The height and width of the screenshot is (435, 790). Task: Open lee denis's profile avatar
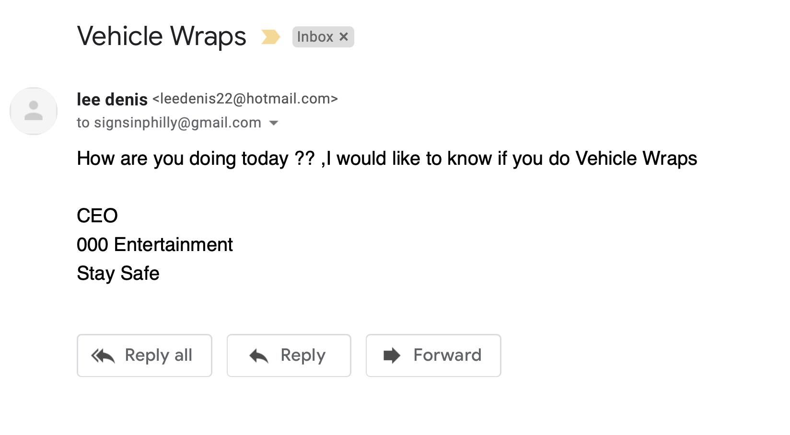(34, 111)
